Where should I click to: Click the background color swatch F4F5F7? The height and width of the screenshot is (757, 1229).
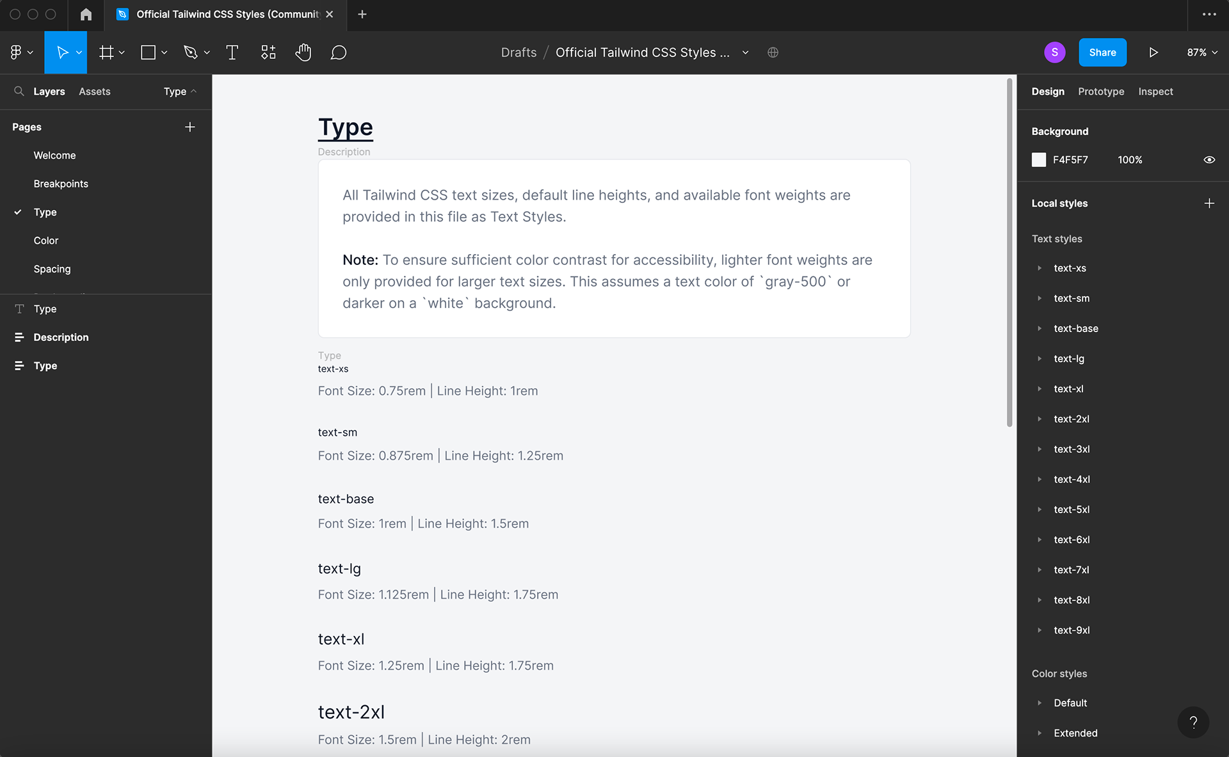pyautogui.click(x=1039, y=160)
